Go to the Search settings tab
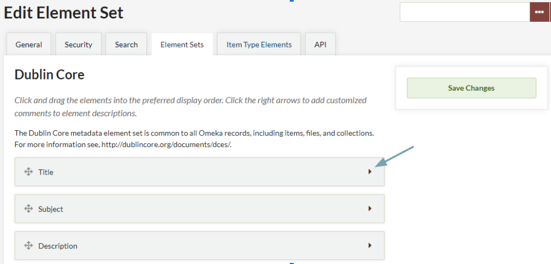This screenshot has width=551, height=264. coord(126,45)
